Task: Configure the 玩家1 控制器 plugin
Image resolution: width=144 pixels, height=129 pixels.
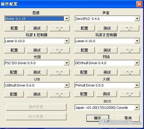Action: pyautogui.click(x=14, y=50)
